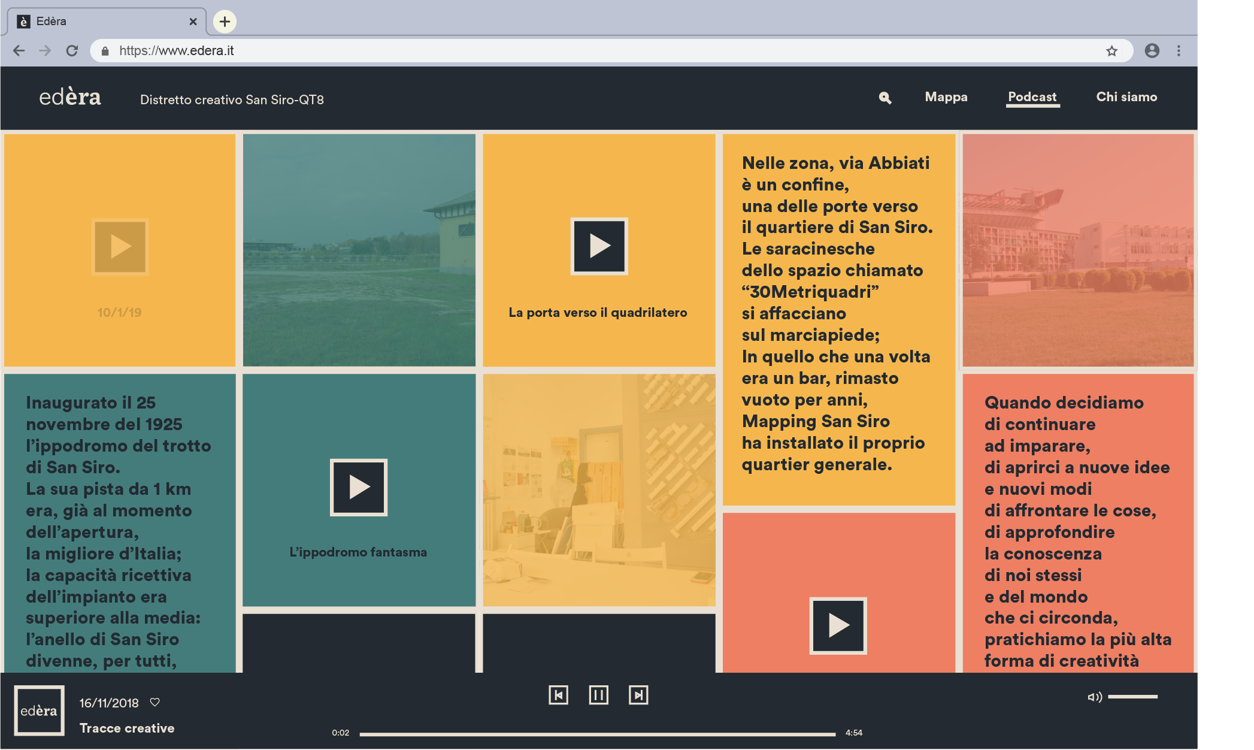Screen dimensions: 1254x750
Task: Open the 30Metriquadri interior photo tile
Action: pyautogui.click(x=599, y=490)
